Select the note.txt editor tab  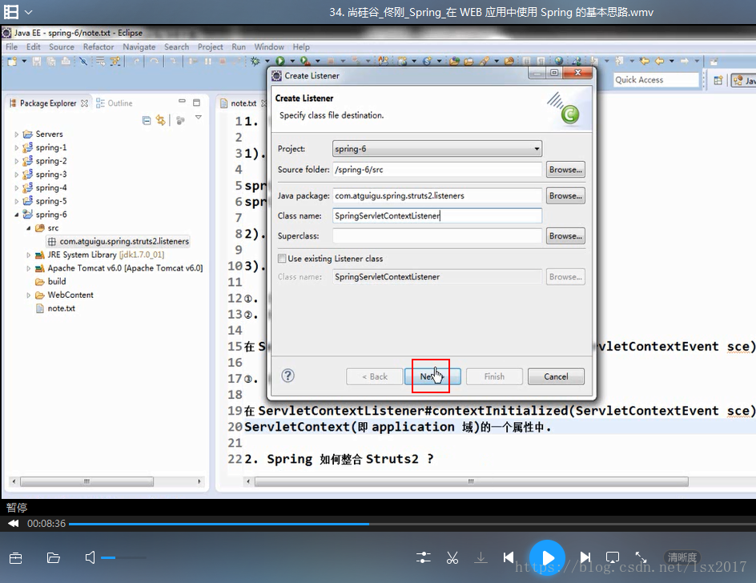tap(243, 103)
